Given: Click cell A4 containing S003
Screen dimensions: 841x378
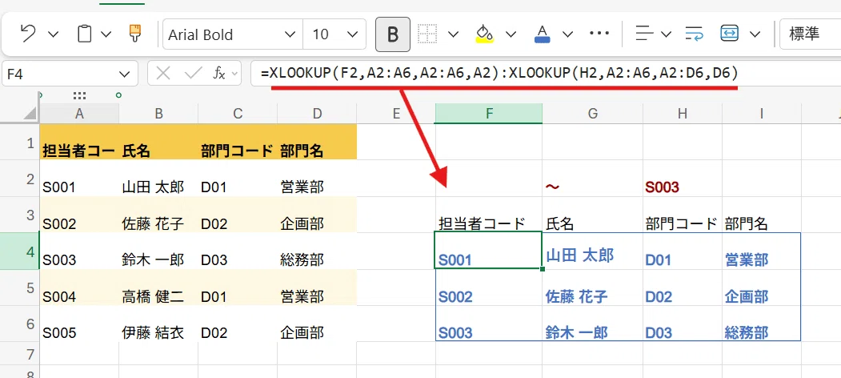Looking at the screenshot, I should [x=79, y=251].
